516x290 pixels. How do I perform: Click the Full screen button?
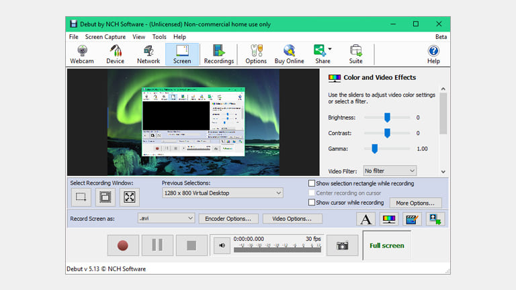(387, 246)
